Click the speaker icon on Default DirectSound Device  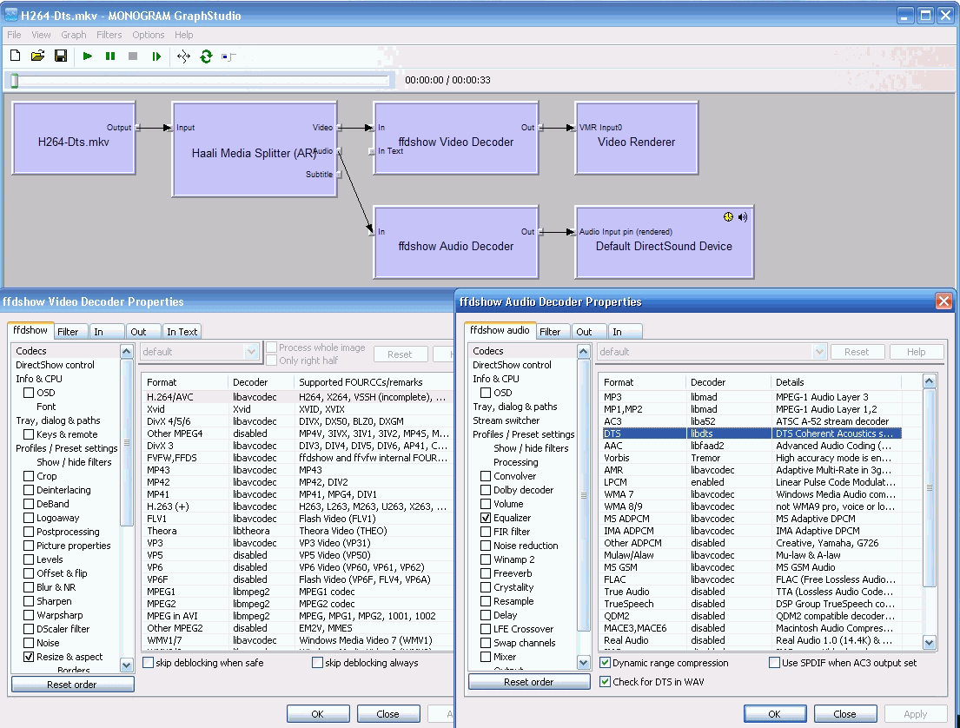(743, 216)
